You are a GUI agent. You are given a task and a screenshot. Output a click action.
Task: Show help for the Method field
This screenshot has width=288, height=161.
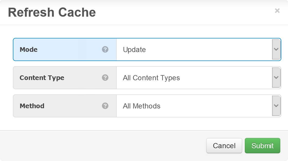(105, 106)
